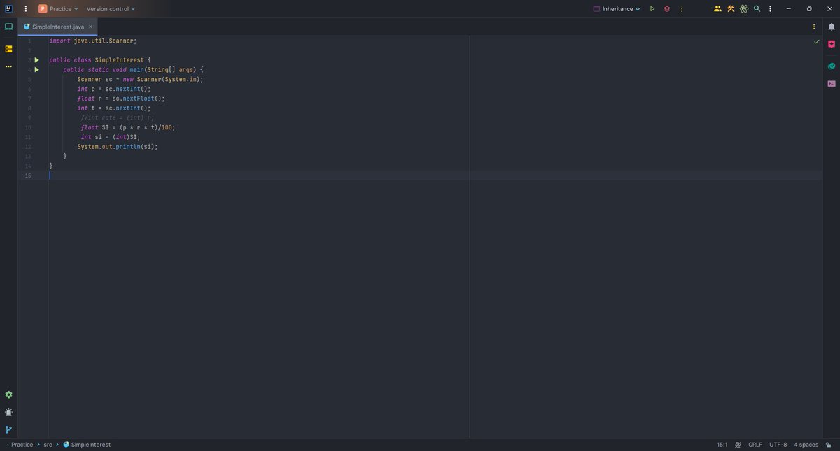Open IDE settings vertical dots menu

coord(771,9)
